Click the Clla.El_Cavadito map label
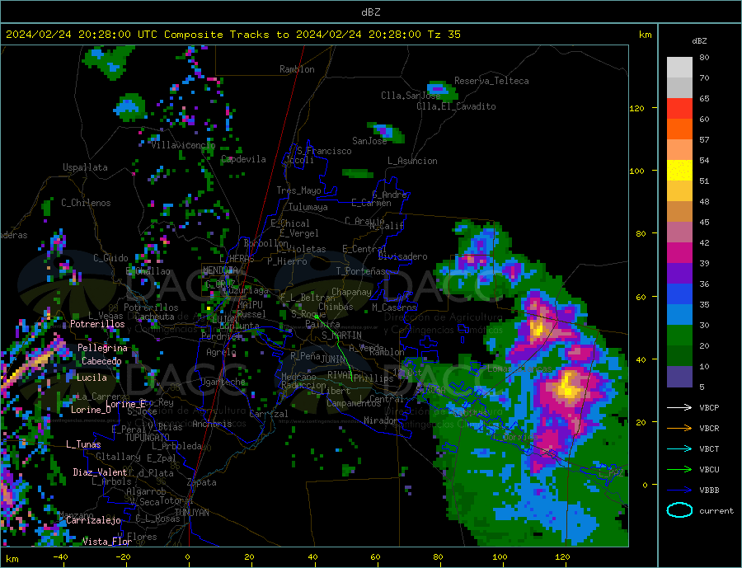The height and width of the screenshot is (568, 742). (456, 106)
